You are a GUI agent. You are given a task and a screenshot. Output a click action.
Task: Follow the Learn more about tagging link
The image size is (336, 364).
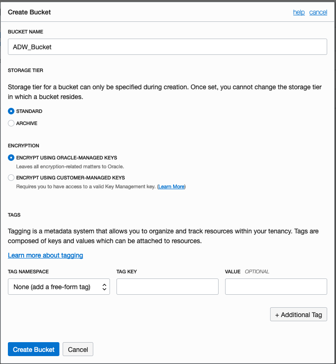click(x=45, y=255)
